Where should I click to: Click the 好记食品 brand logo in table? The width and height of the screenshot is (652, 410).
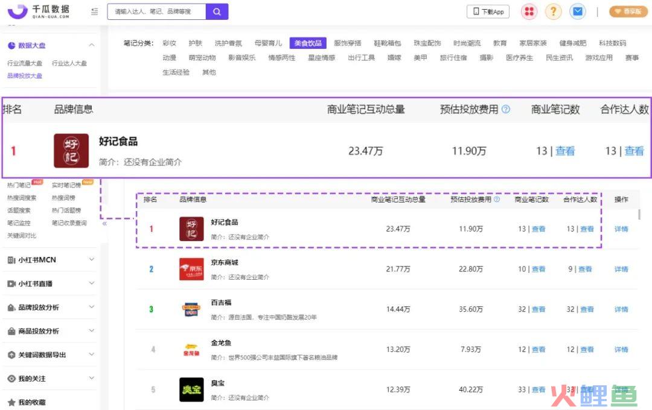click(191, 229)
